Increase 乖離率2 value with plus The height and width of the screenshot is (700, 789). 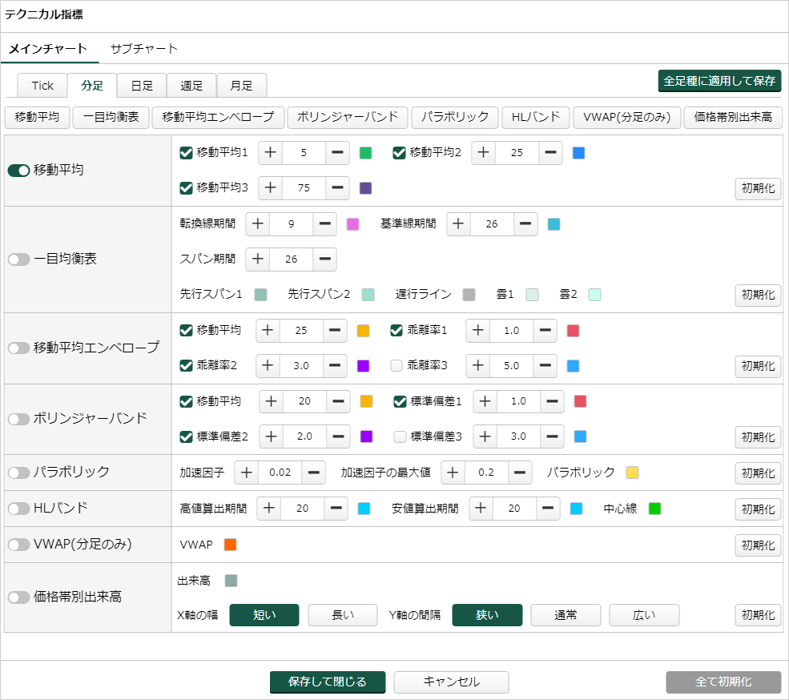point(268,366)
